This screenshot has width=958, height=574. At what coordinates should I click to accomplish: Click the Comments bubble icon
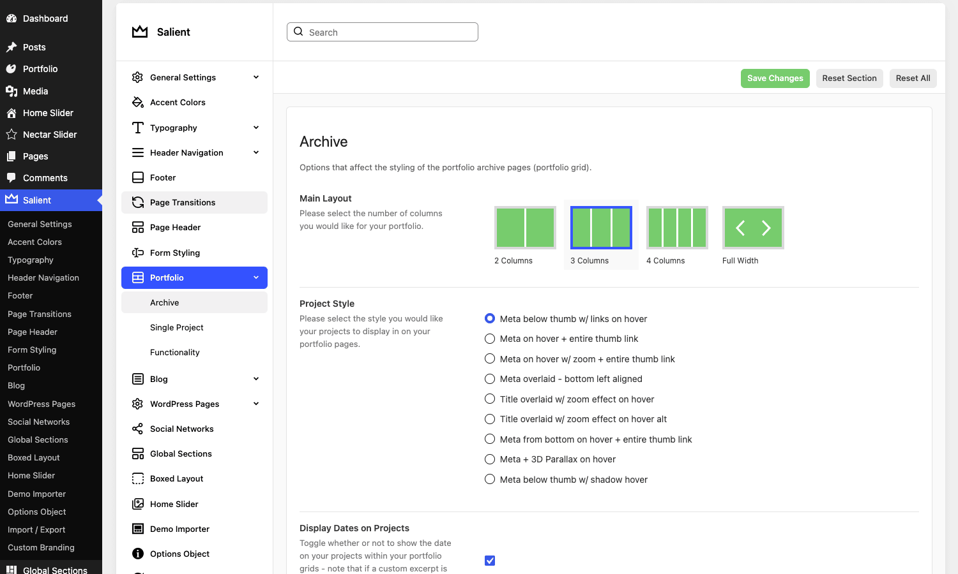pos(11,178)
